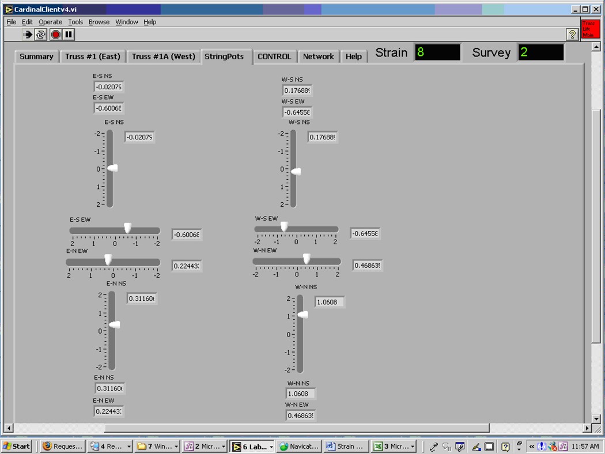Click the Strain numeric indicator field
The height and width of the screenshot is (454, 605).
[437, 52]
